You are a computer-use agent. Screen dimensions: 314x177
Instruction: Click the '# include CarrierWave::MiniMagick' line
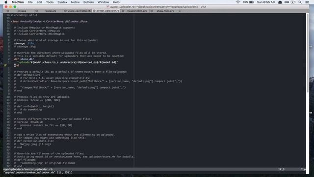click(39, 34)
